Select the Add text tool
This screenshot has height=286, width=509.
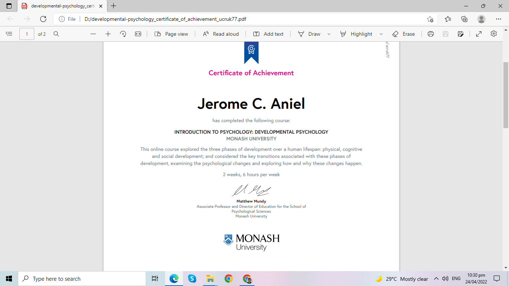point(268,34)
